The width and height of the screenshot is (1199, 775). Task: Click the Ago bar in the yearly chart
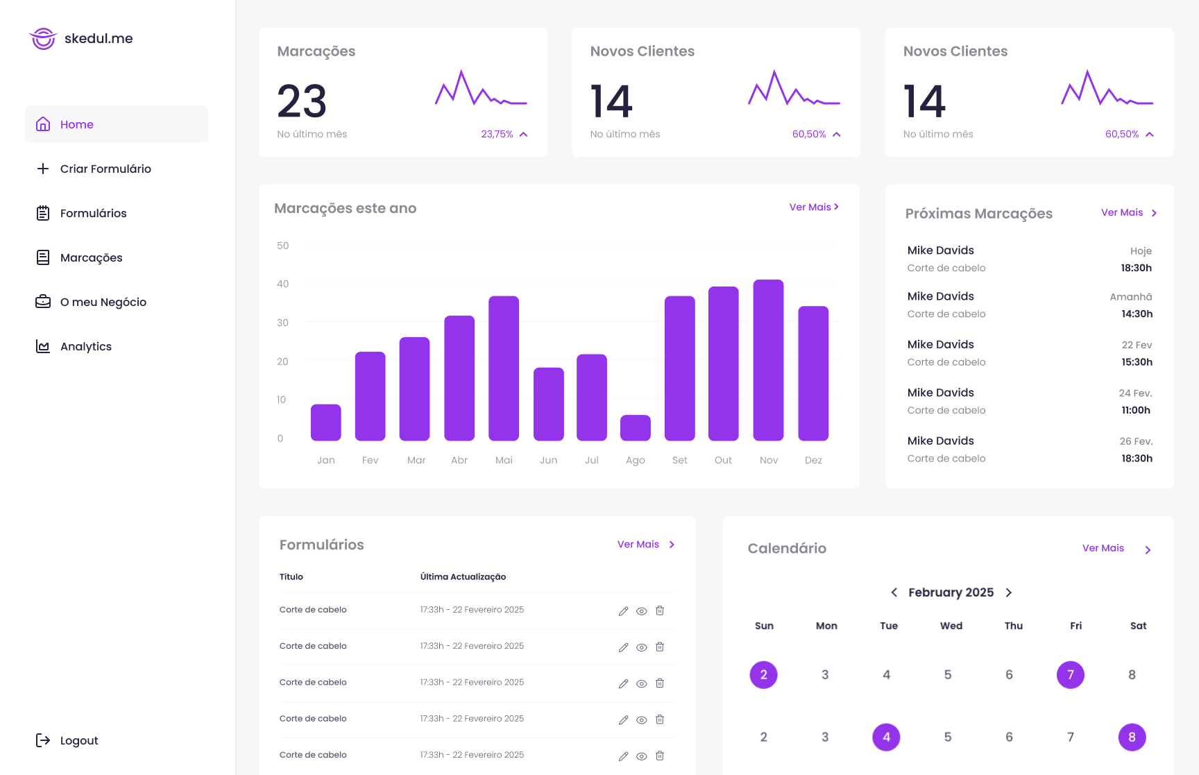pos(636,428)
